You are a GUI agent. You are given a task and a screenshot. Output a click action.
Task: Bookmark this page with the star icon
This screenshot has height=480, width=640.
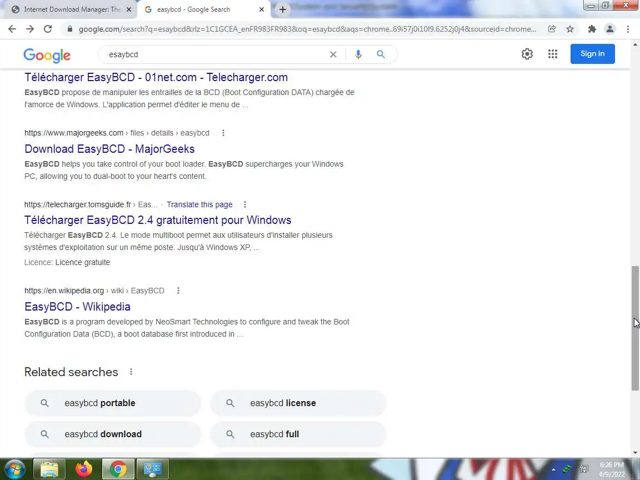point(570,29)
